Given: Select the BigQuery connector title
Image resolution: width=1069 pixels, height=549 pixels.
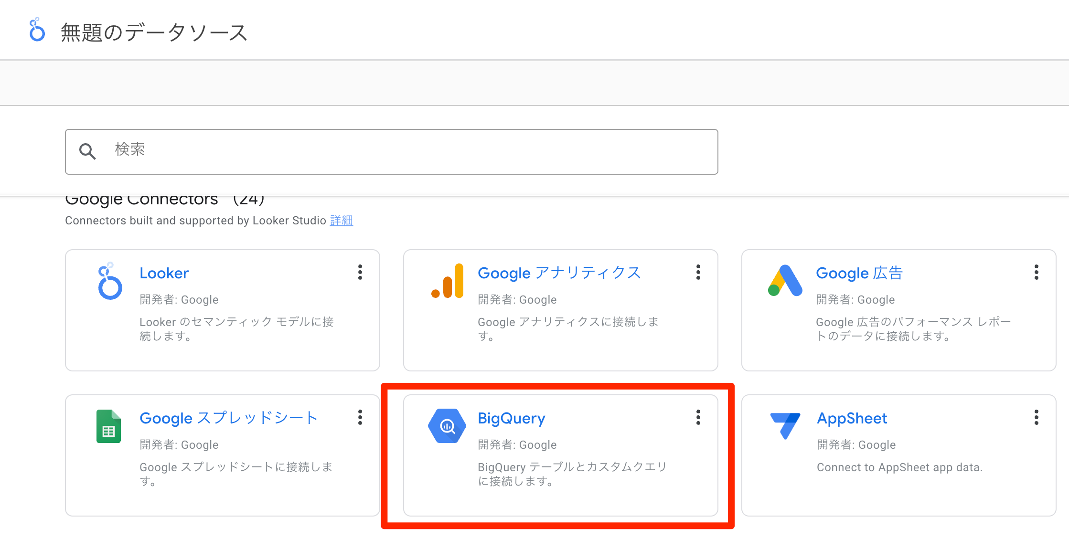Looking at the screenshot, I should [511, 418].
